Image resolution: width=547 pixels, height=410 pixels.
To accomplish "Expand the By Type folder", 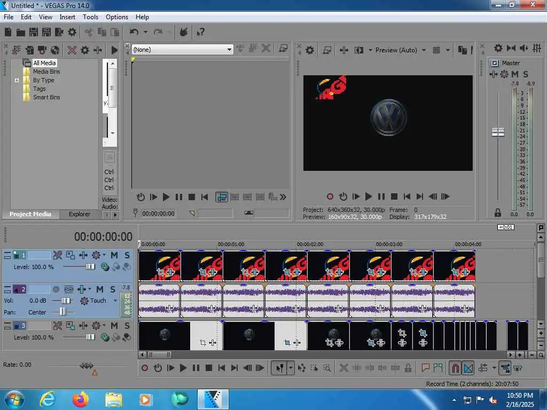I will pyautogui.click(x=17, y=80).
